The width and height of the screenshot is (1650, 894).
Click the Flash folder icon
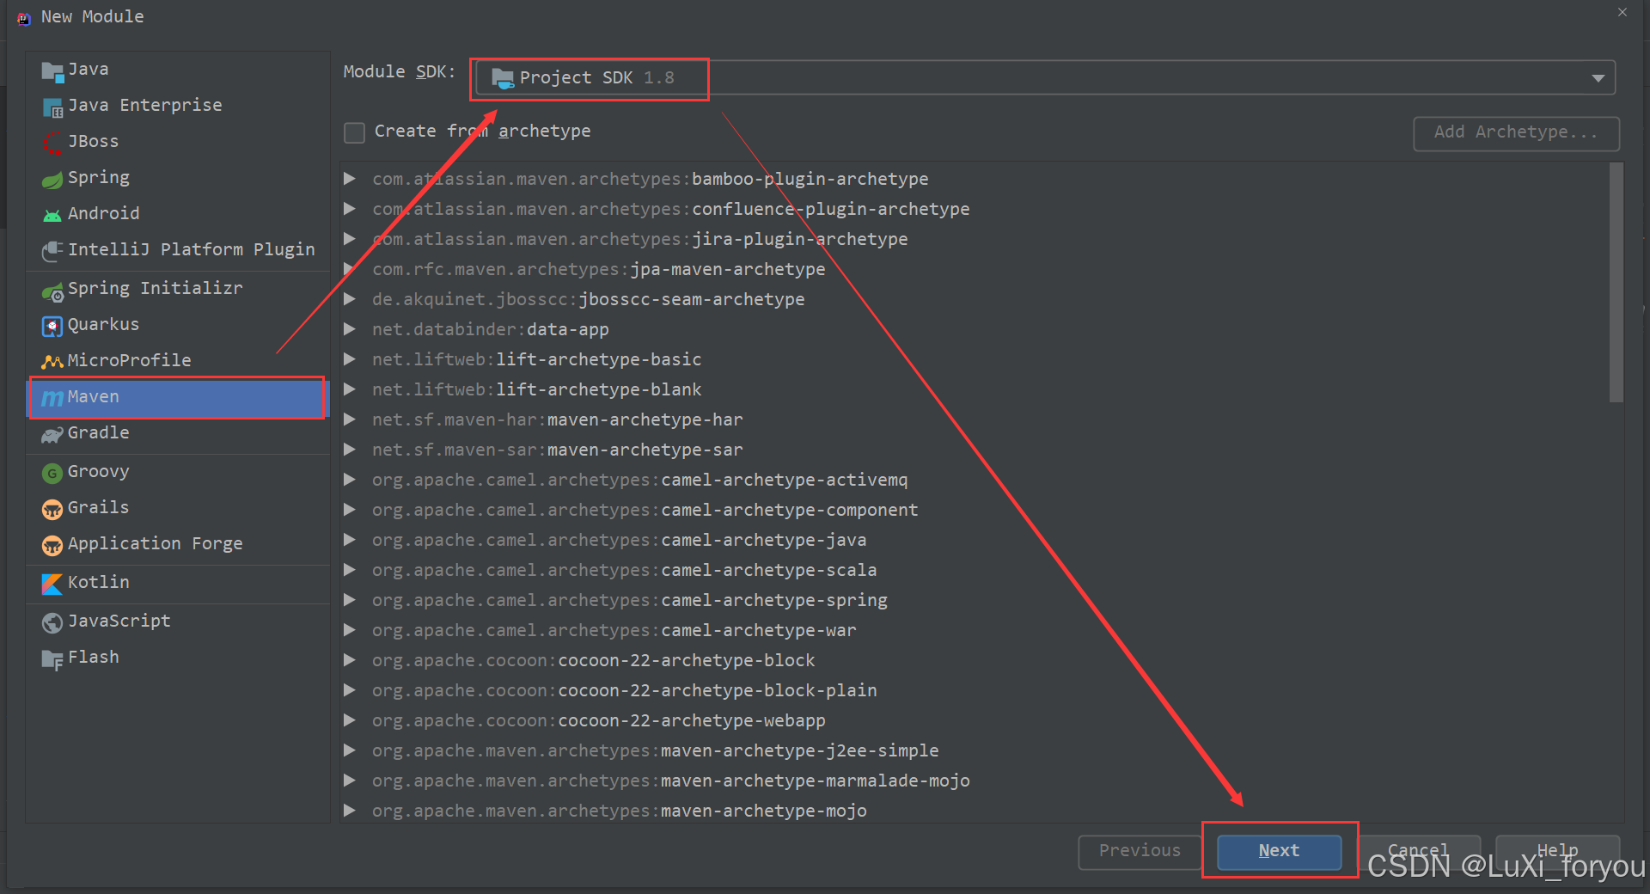(52, 658)
